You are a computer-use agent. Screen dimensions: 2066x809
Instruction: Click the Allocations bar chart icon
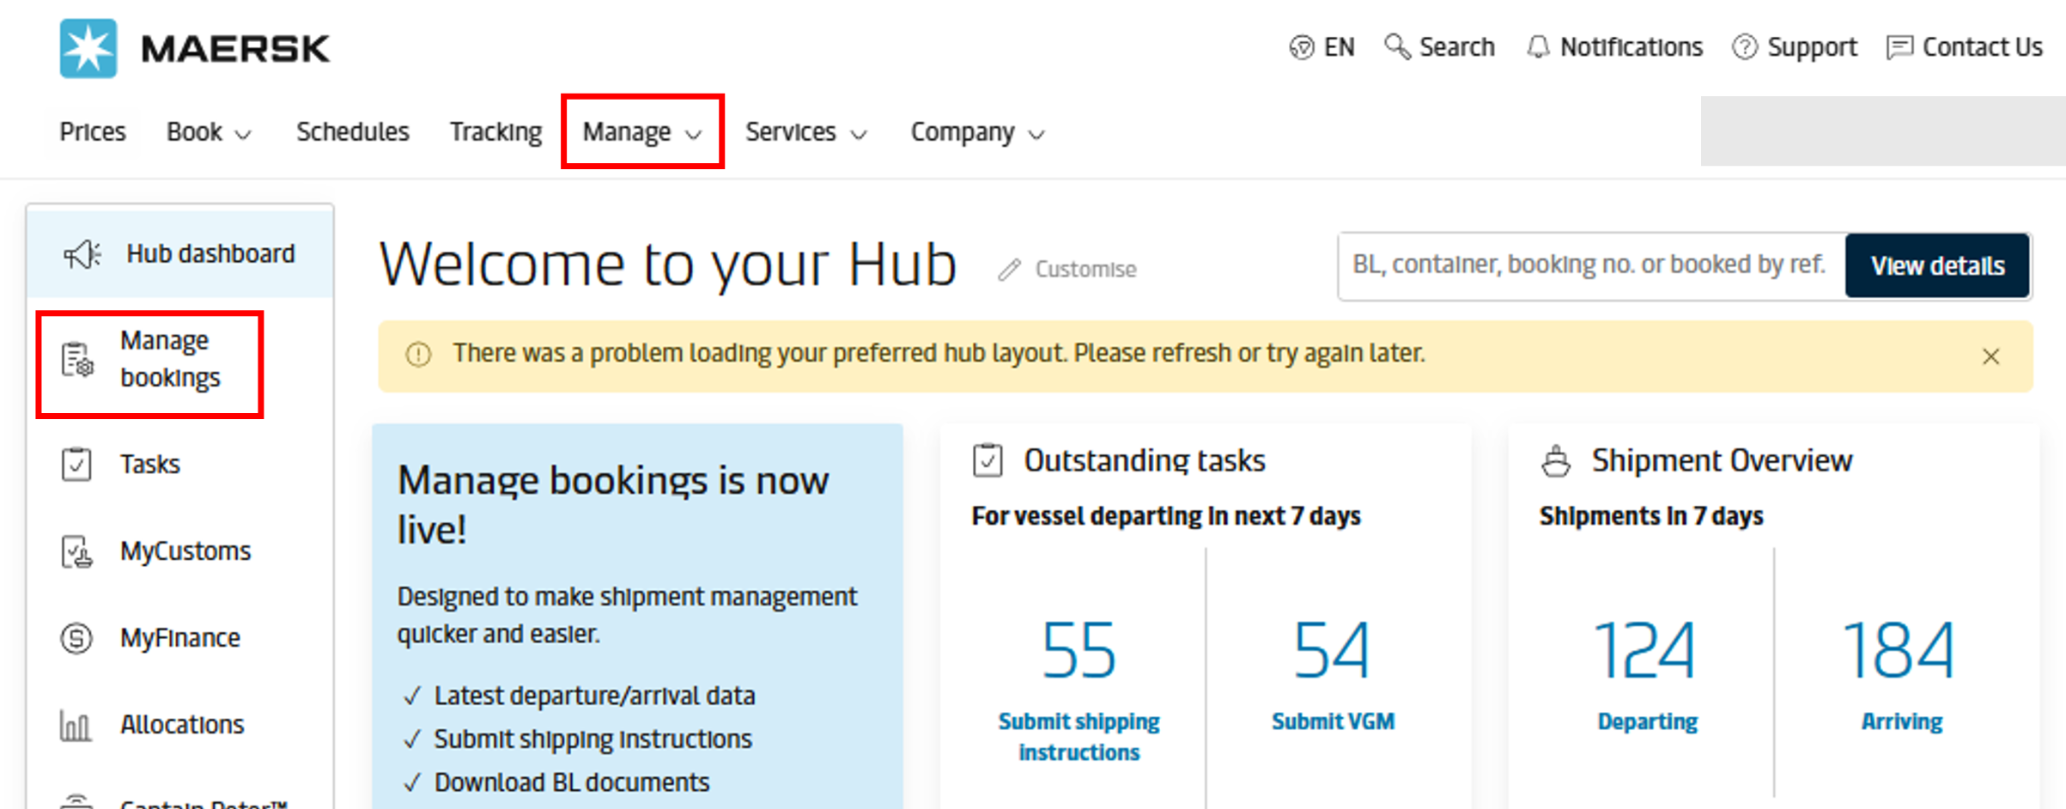[x=76, y=726]
